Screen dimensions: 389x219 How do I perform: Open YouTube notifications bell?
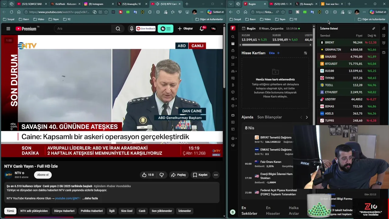coord(202,29)
